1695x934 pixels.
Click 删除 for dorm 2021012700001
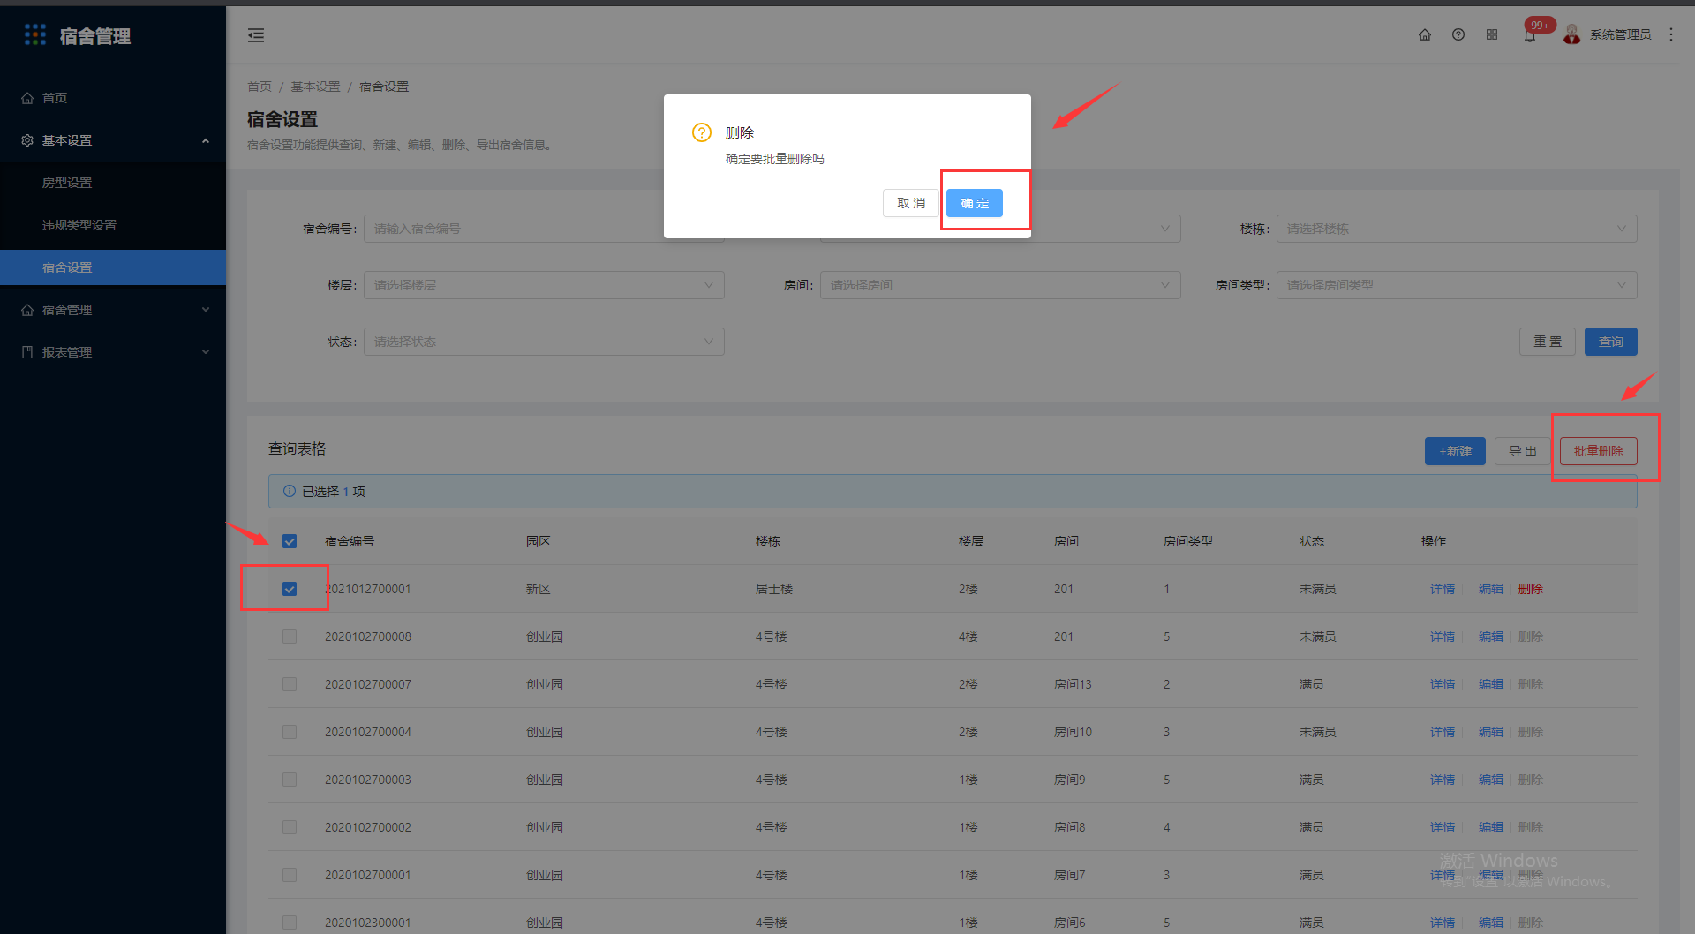(x=1531, y=589)
